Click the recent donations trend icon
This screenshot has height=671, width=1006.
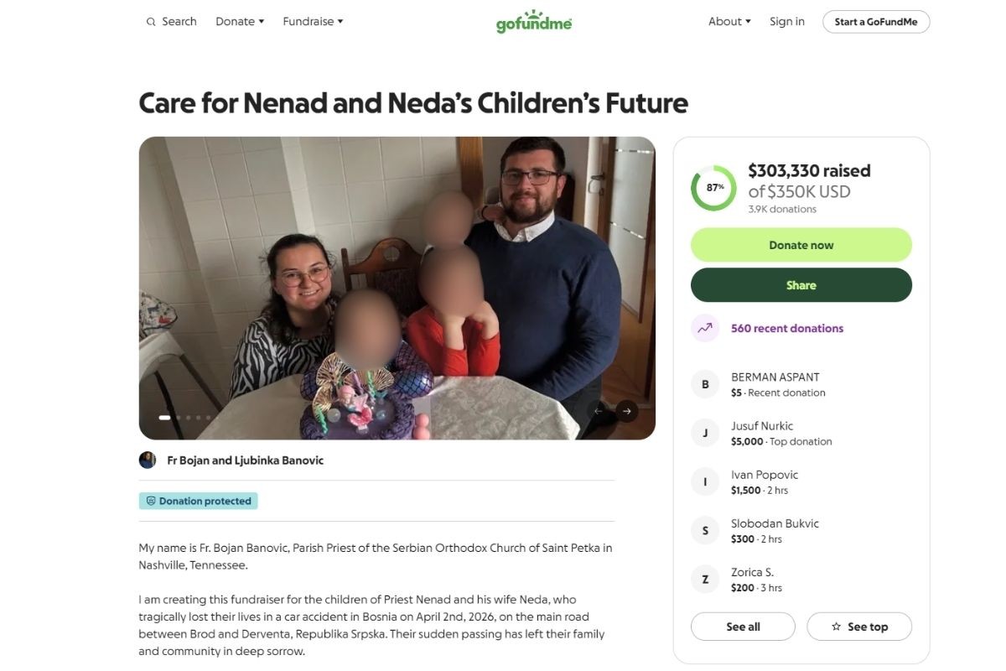(x=705, y=328)
